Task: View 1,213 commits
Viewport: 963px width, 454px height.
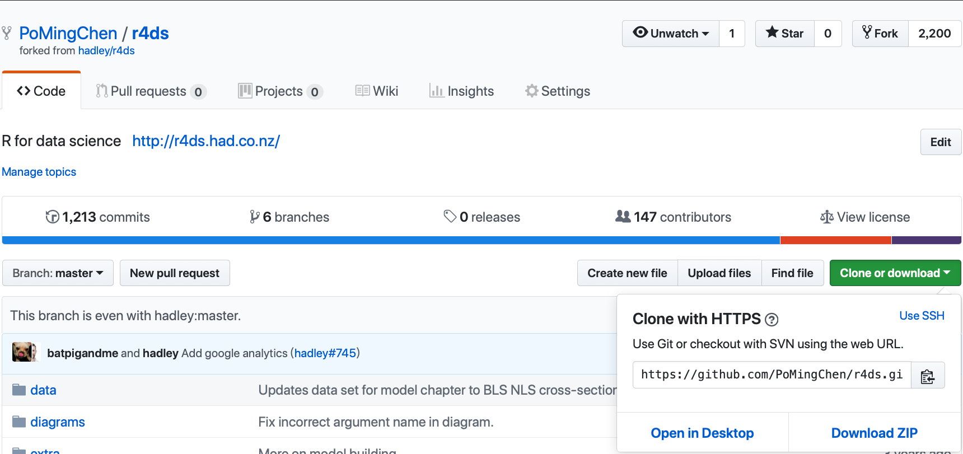Action: [x=97, y=217]
